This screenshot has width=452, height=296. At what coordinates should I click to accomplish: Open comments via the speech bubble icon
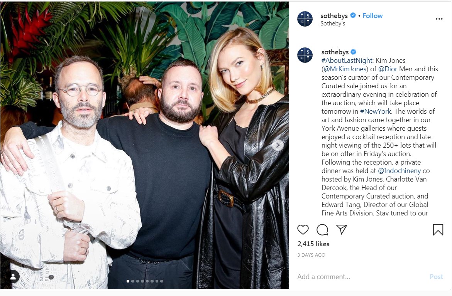[x=322, y=229]
